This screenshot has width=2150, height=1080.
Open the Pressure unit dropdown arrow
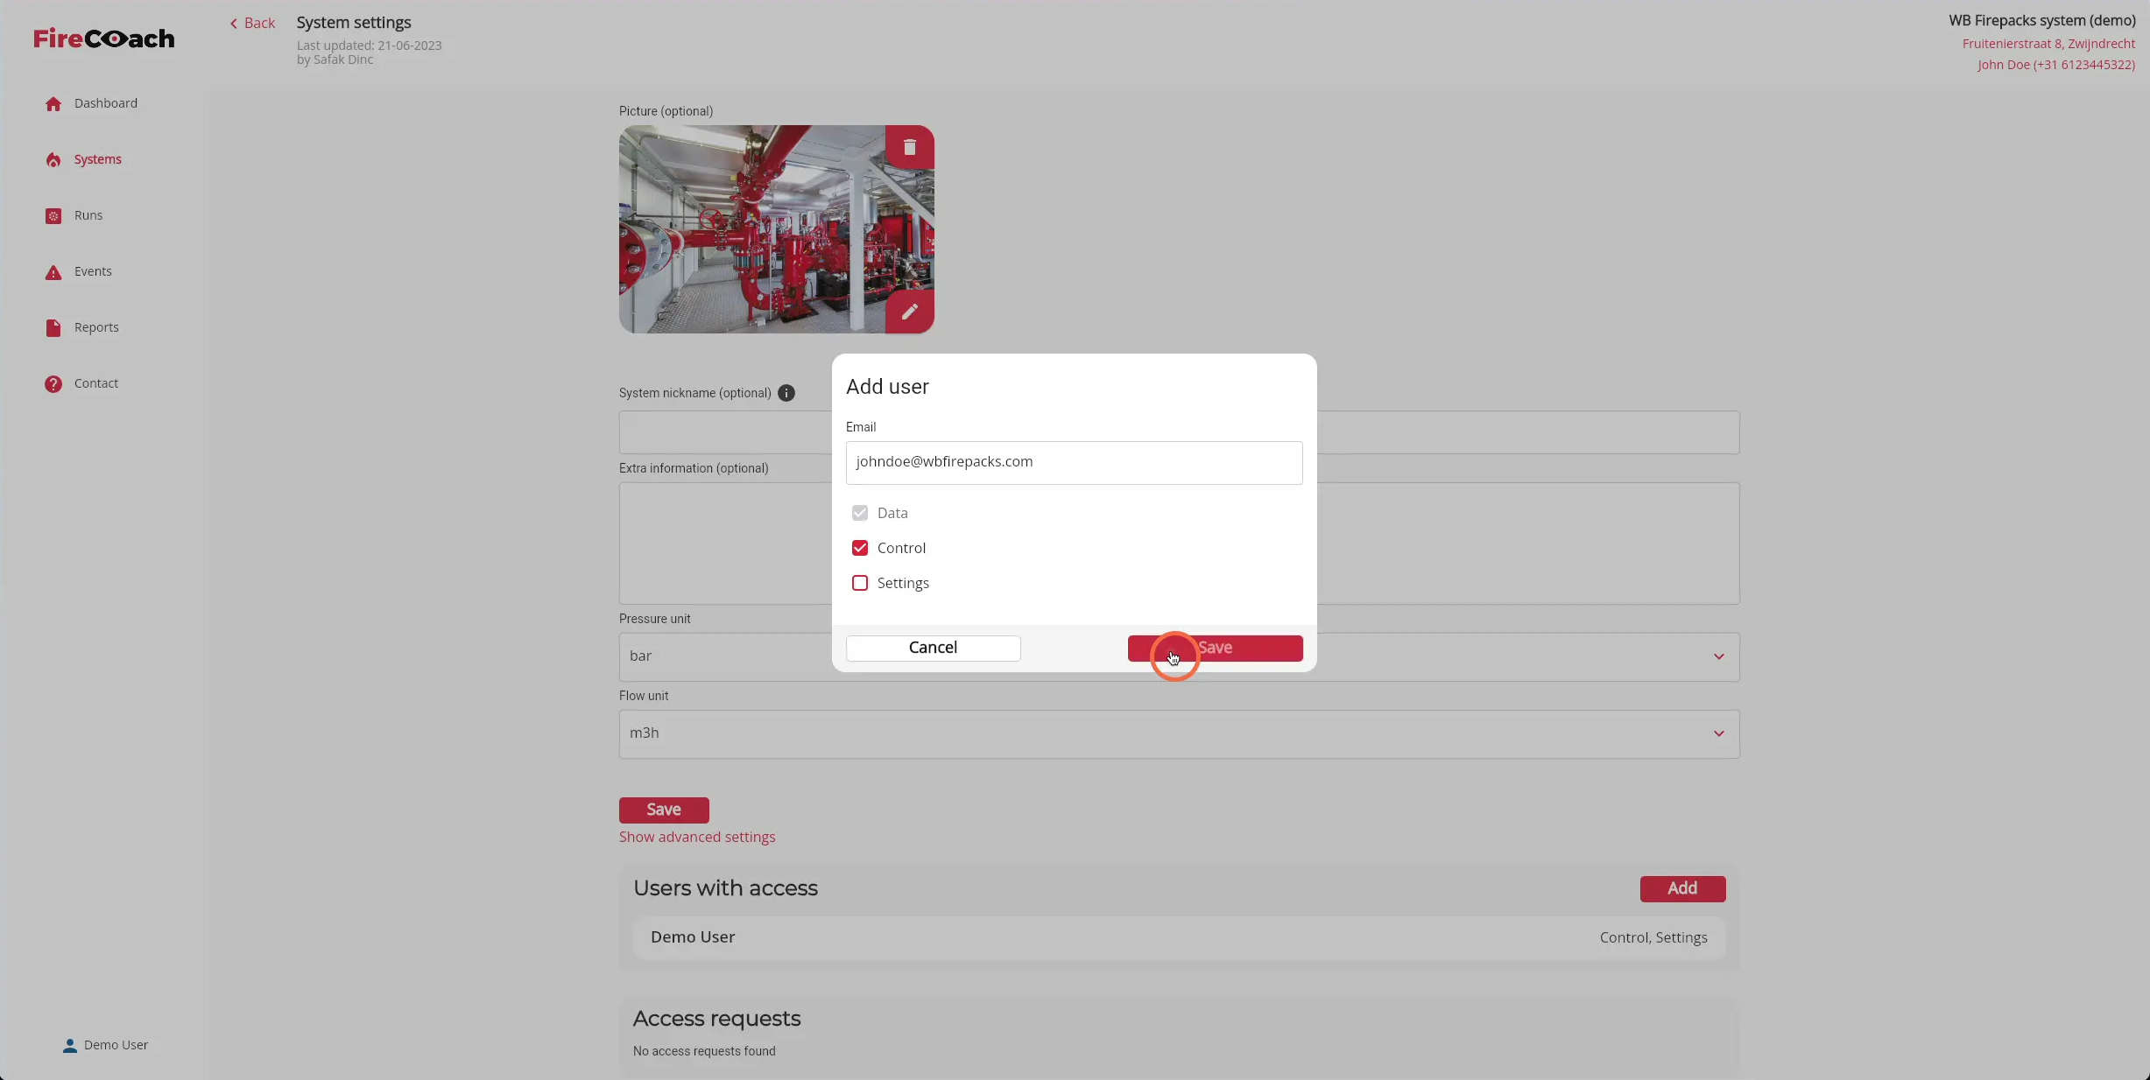(1718, 656)
